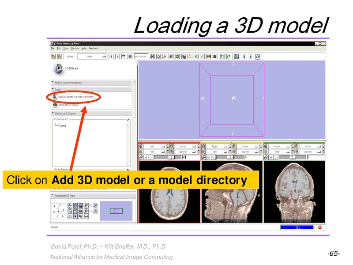The image size is (353, 265).
Task: Click the fit-to-window icon in Axial slice controller
Action: point(141,146)
